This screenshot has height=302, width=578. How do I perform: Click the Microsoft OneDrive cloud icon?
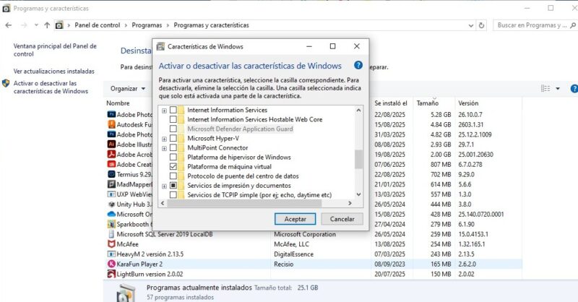pos(111,215)
